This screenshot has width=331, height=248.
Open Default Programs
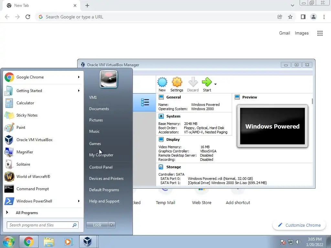click(104, 190)
